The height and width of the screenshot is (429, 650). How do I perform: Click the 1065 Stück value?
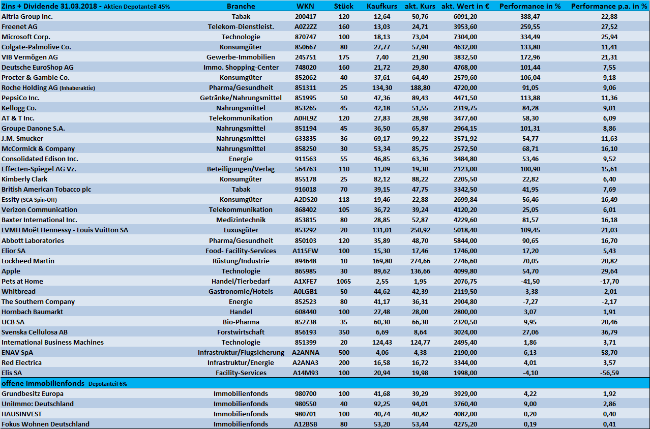[x=344, y=281]
